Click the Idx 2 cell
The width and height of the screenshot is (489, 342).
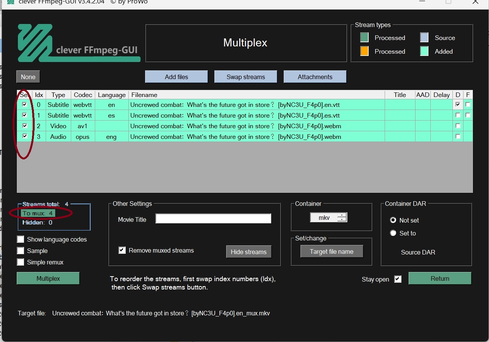tap(39, 126)
